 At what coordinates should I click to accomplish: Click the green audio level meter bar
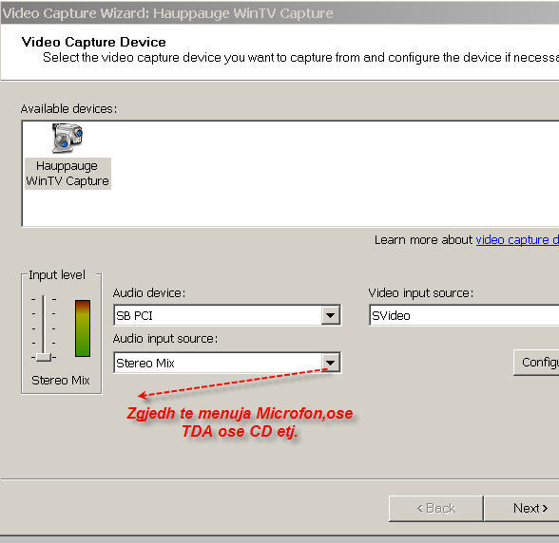point(83,328)
